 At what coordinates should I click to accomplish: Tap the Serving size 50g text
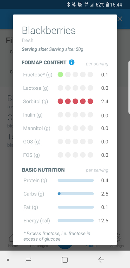53,49
